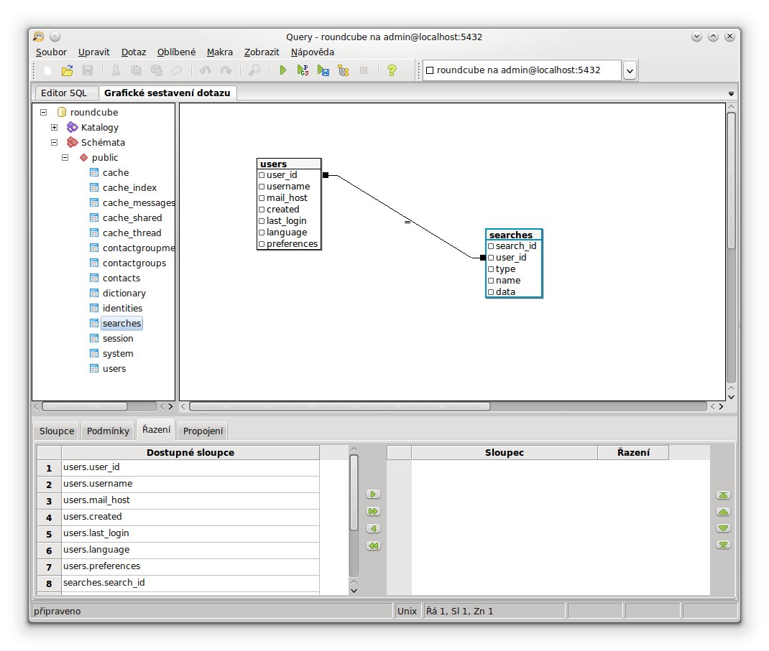Open the Soubor menu
Screen dimensions: 769x651
pos(51,52)
